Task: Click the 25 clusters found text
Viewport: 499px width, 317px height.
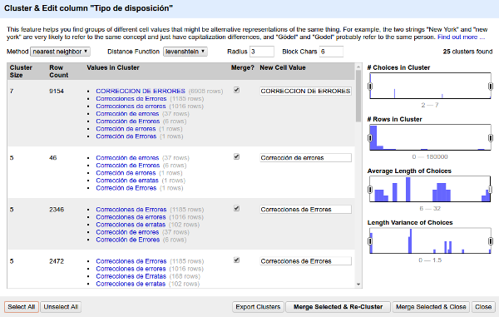Action: click(x=467, y=52)
